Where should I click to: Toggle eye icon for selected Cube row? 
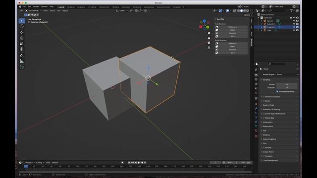coord(294,27)
